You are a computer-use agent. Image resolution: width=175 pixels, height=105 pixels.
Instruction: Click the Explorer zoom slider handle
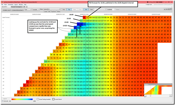pos(150,96)
